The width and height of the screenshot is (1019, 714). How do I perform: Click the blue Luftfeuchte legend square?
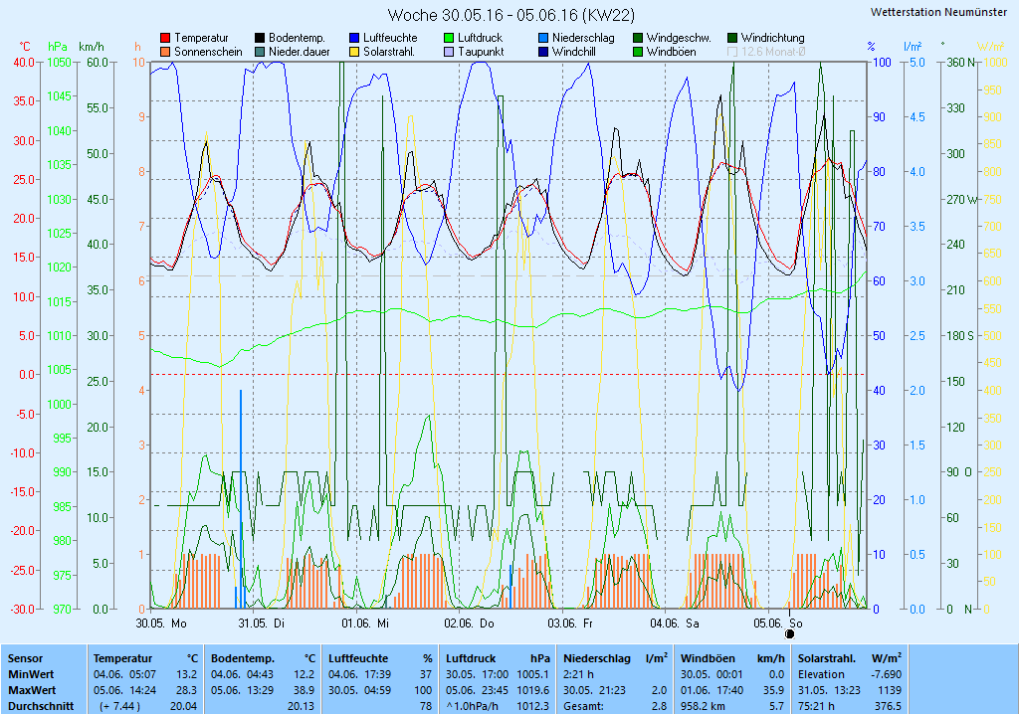point(354,38)
